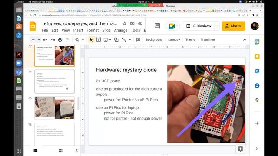Expand zoom level dropdown
278x156 pixels.
pos(83,40)
